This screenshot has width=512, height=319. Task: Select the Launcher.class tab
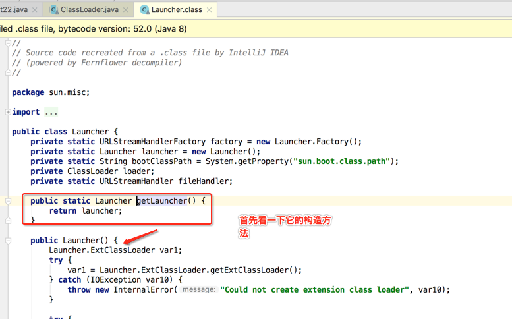point(177,10)
